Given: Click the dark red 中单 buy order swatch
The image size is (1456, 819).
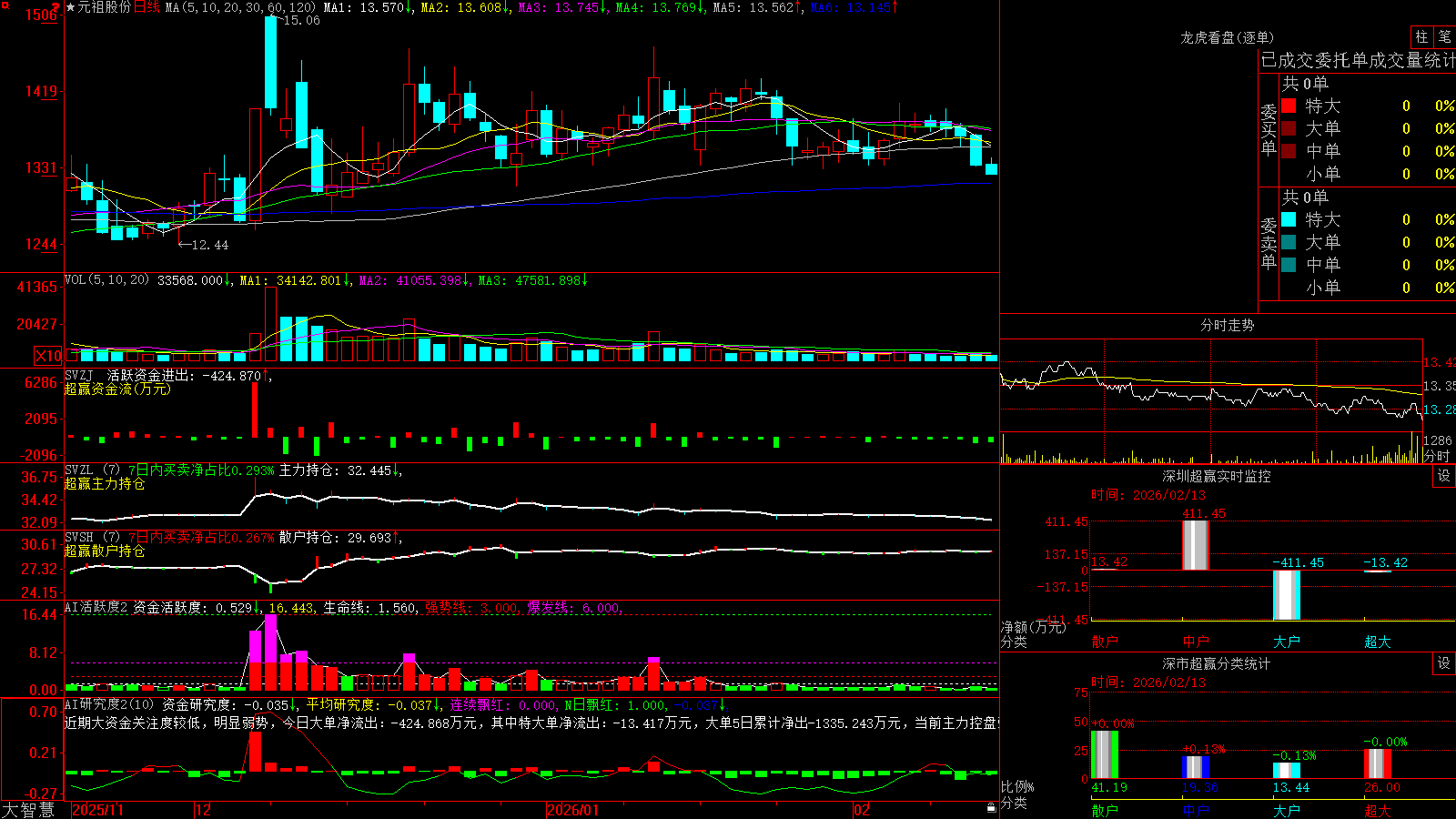Looking at the screenshot, I should point(1289,151).
